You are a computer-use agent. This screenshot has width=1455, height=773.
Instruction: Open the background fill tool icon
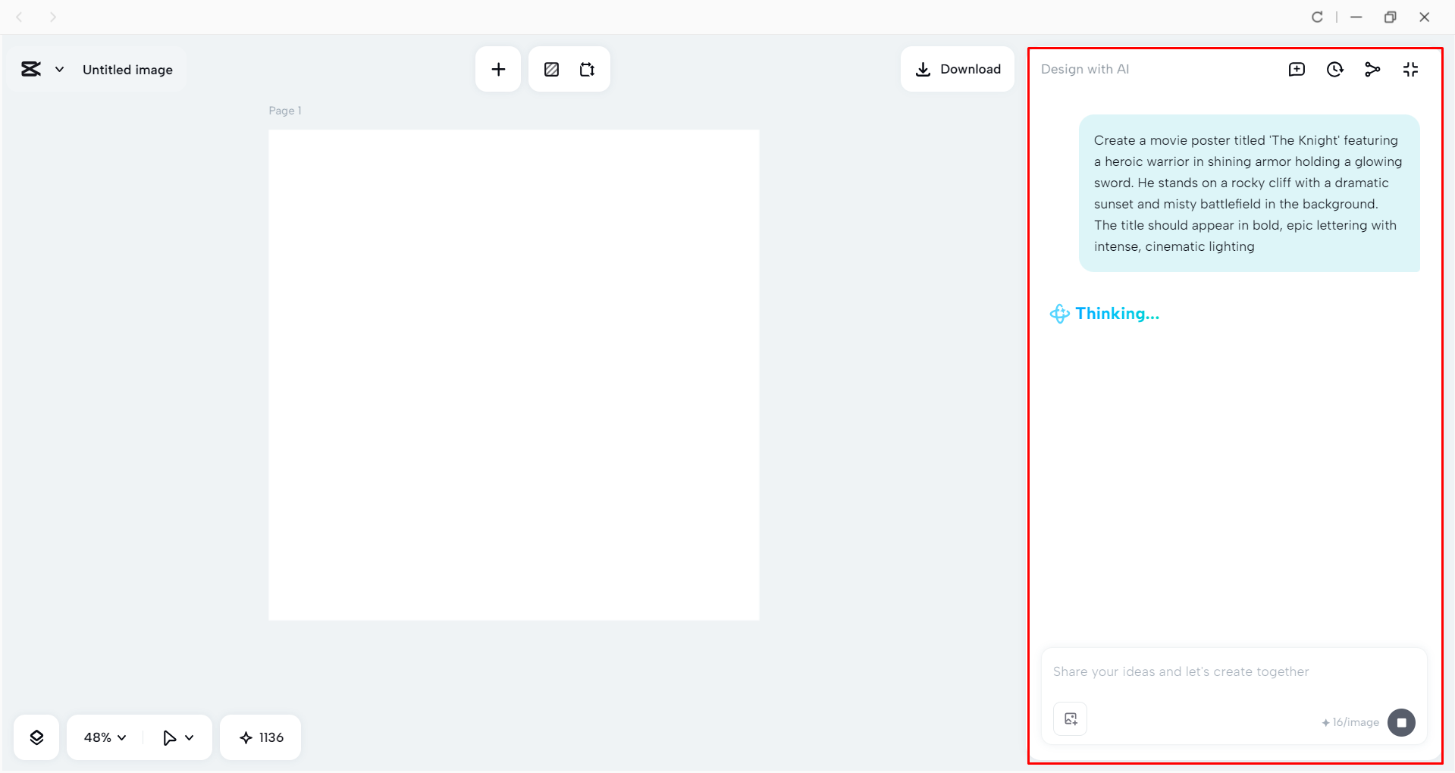551,70
